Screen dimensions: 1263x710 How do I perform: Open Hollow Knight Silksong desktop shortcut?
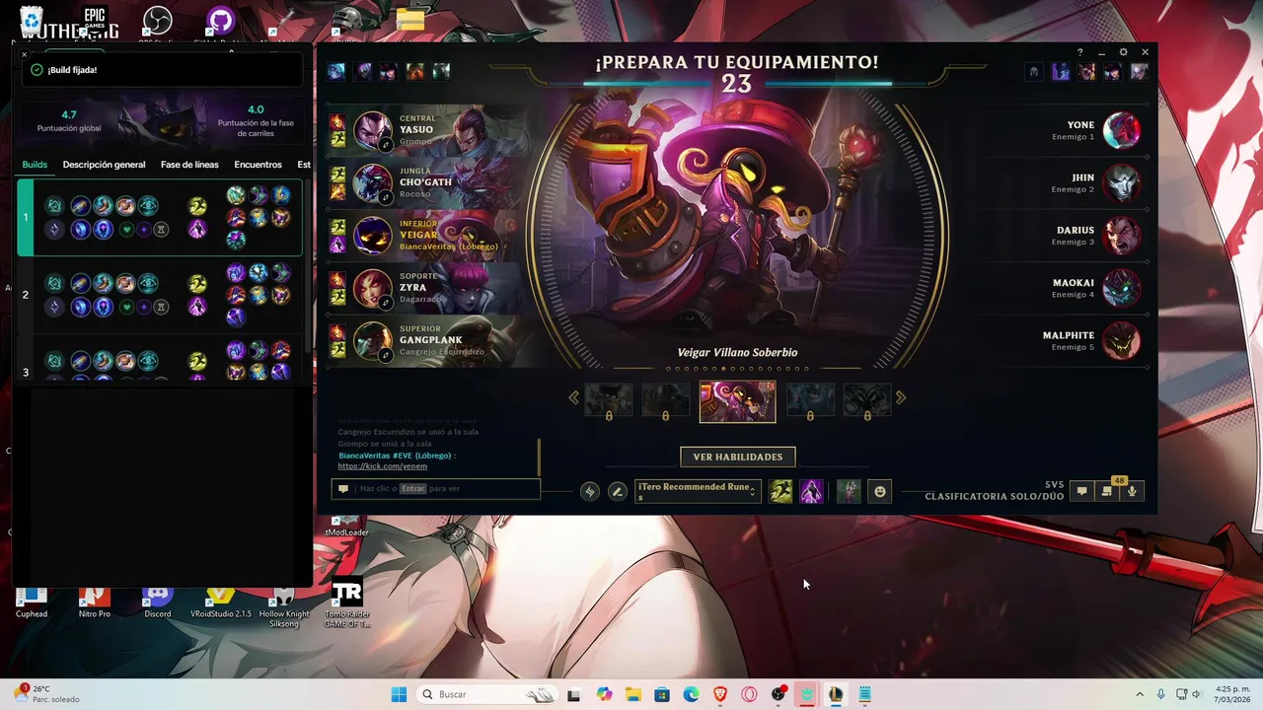pos(284,606)
